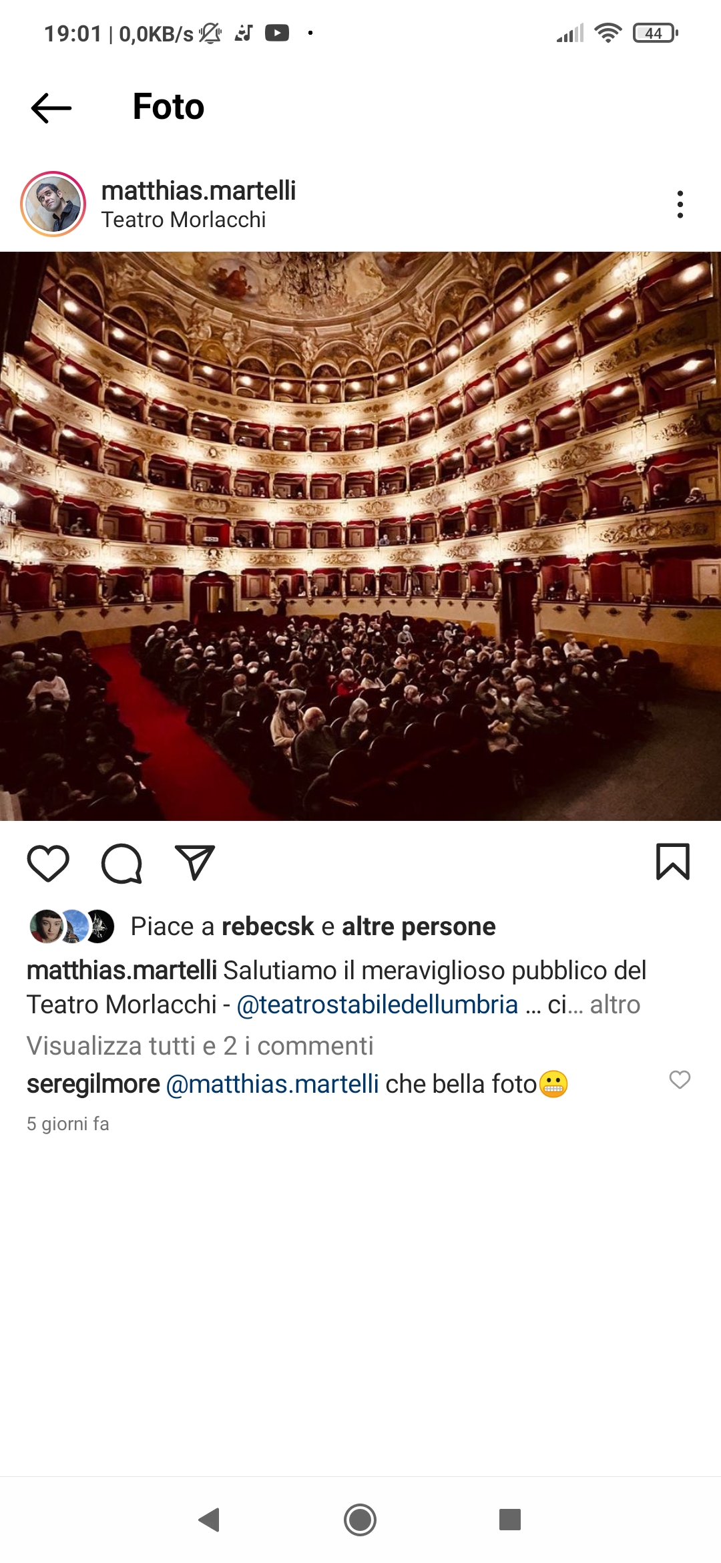View likes via altre persone
Screen dimensions: 721x1563
click(x=419, y=926)
